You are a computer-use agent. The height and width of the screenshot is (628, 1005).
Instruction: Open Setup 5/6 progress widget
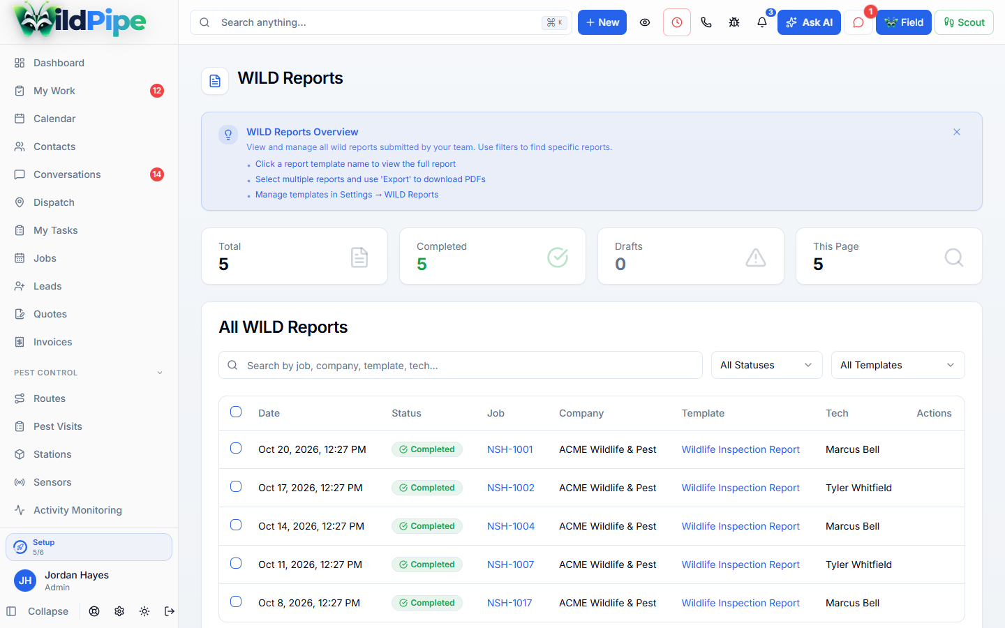[x=89, y=547]
